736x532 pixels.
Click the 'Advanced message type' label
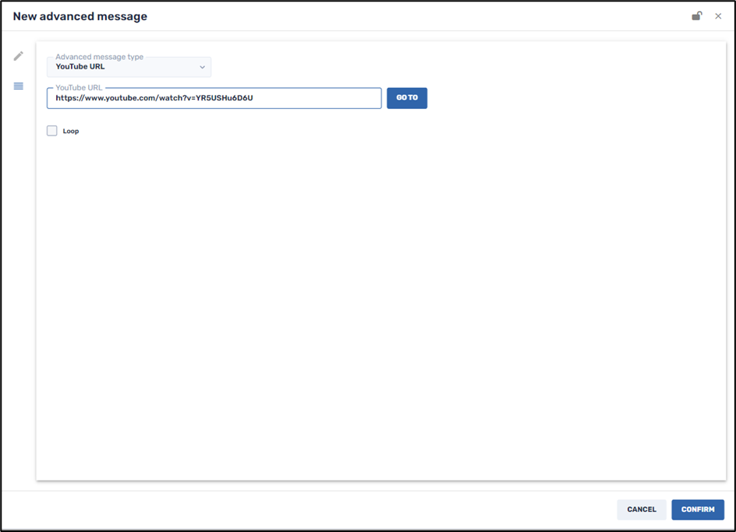pos(99,57)
